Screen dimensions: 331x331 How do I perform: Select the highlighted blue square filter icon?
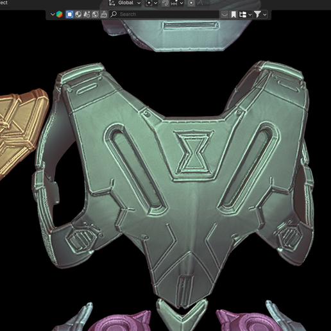click(69, 14)
